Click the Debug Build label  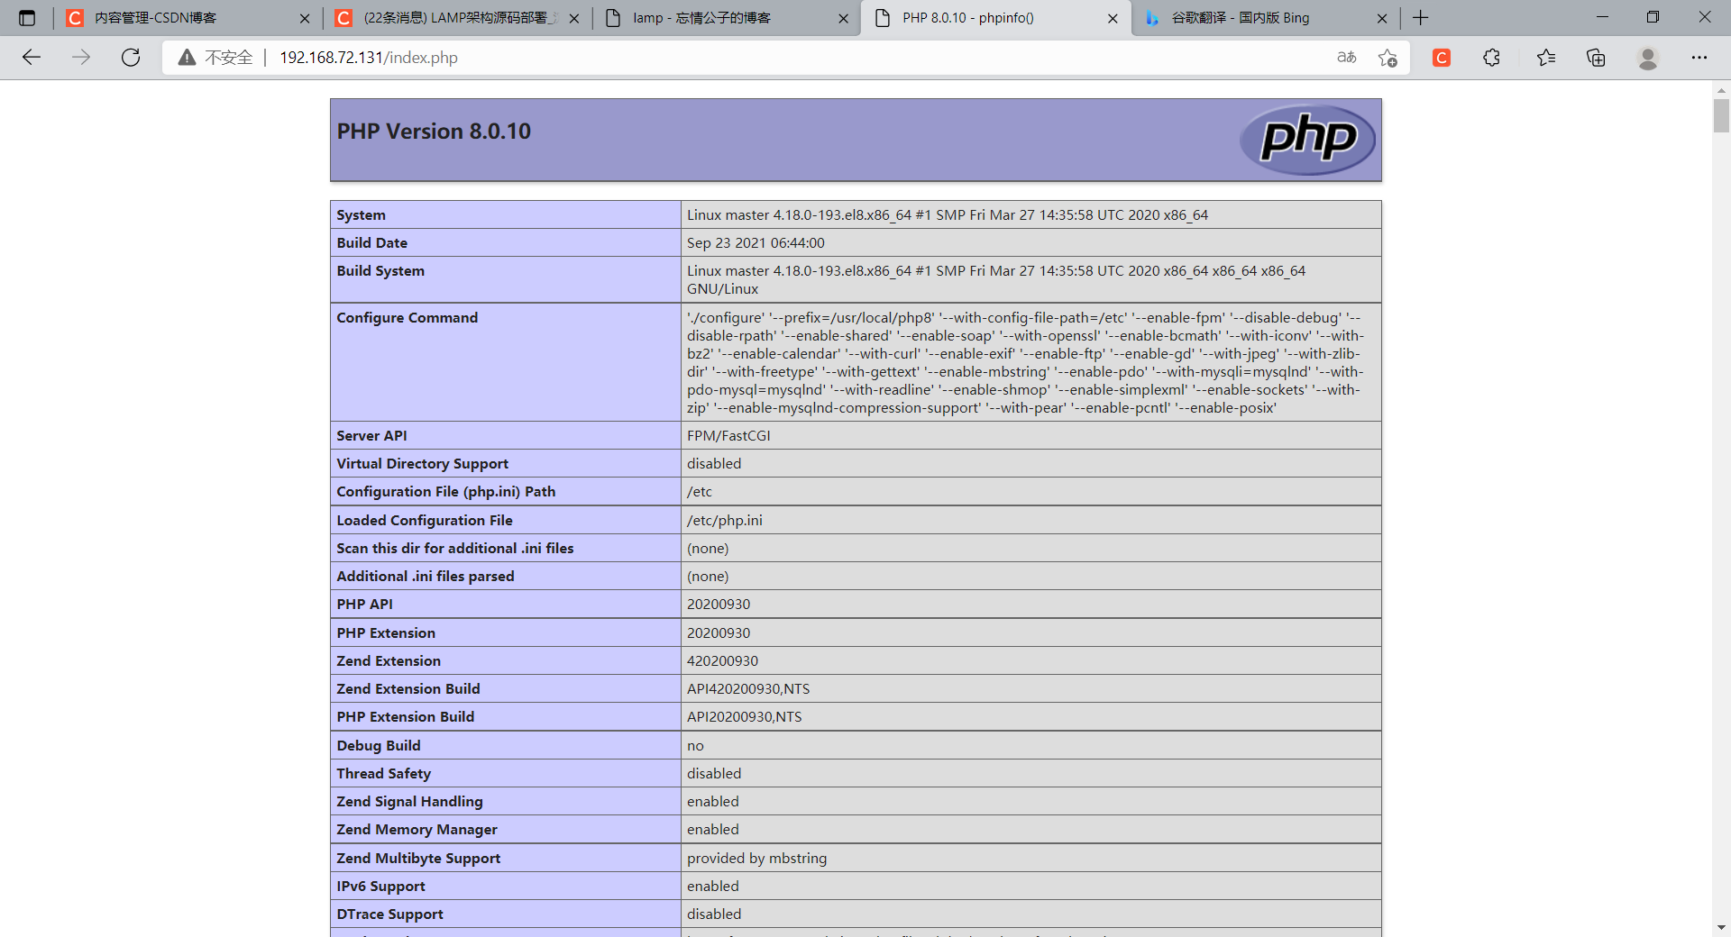(x=379, y=746)
